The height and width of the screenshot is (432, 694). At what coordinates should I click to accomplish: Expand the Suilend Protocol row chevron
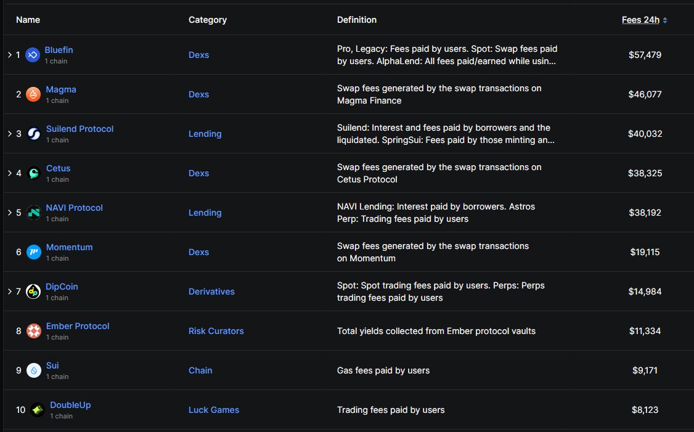pyautogui.click(x=10, y=134)
